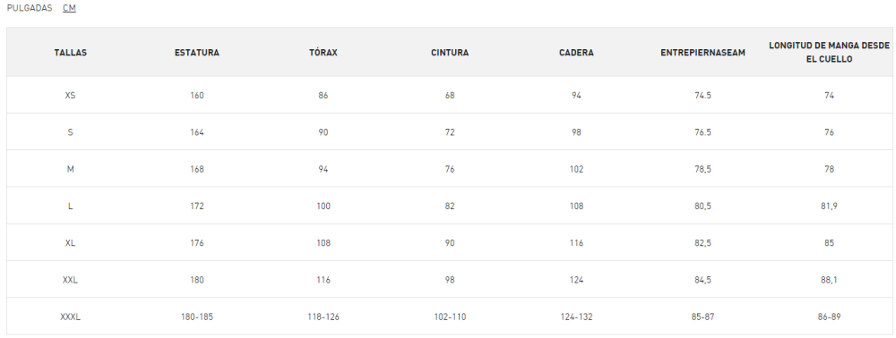Image resolution: width=896 pixels, height=338 pixels.
Task: Click the TALLAS column header
Action: click(x=70, y=53)
